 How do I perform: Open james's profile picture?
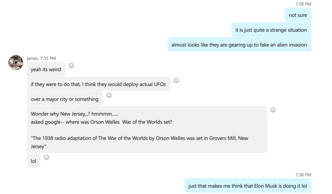pos(16,63)
